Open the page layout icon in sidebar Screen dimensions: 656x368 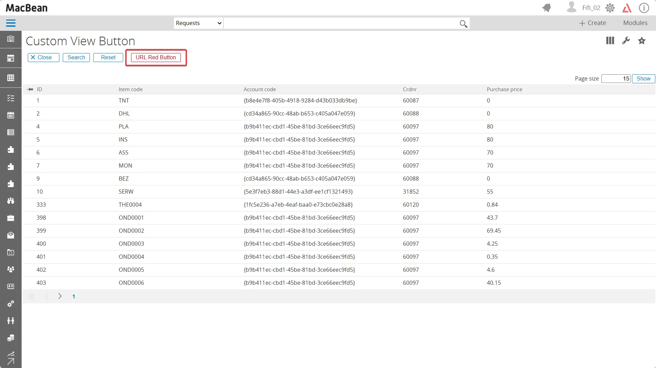click(11, 59)
